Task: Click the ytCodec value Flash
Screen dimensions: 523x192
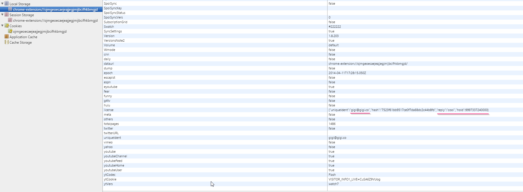Action: (x=332, y=175)
